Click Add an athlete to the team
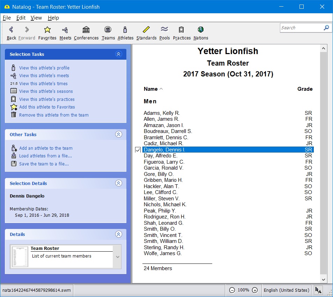This screenshot has width=333, height=297. tap(46, 148)
